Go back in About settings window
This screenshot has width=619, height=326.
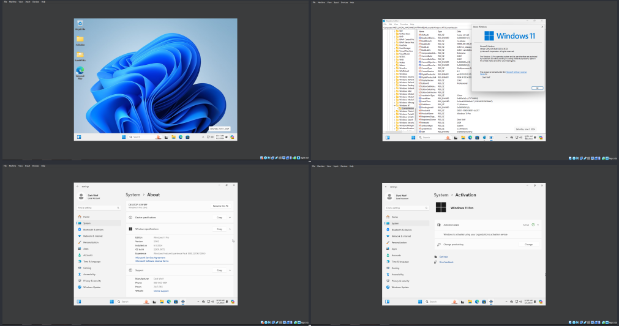[77, 187]
